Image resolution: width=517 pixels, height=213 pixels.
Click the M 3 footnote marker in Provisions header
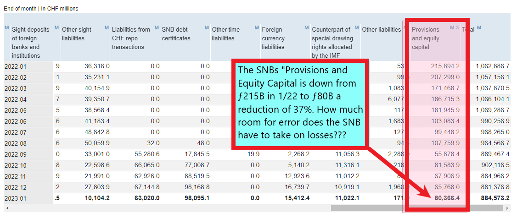pos(455,27)
